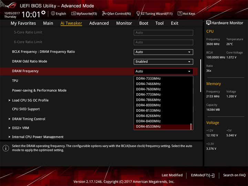248x186 pixels.
Task: Switch to the Monitor tab
Action: click(x=124, y=23)
